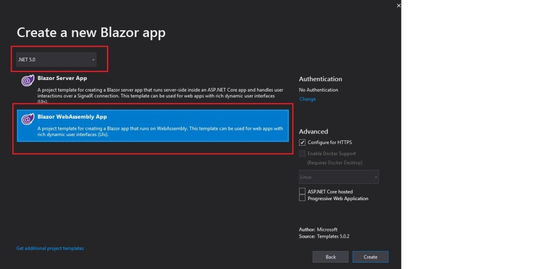Click the Progressive Web Application label text

click(x=338, y=199)
